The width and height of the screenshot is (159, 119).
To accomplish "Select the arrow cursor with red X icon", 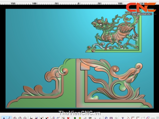I will pyautogui.click(x=47, y=118).
